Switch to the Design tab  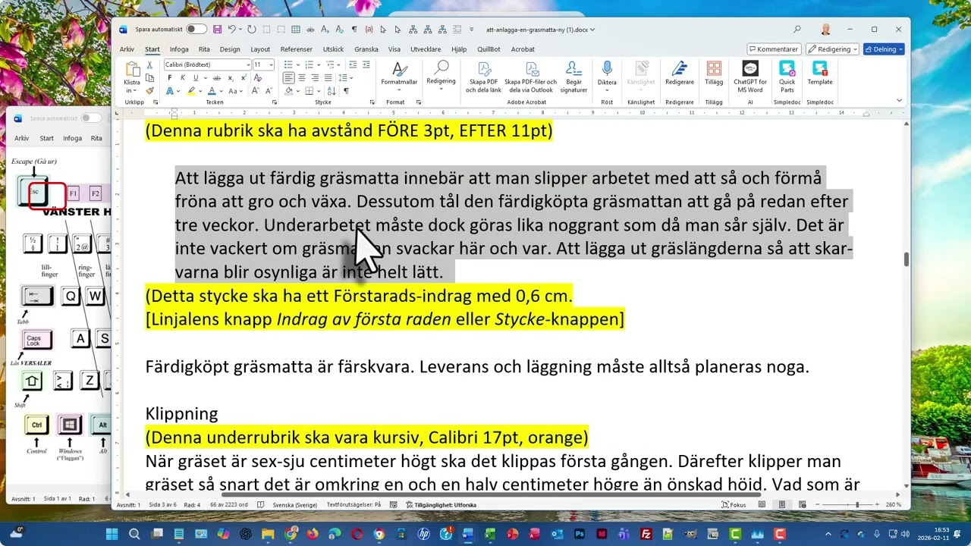pyautogui.click(x=230, y=49)
